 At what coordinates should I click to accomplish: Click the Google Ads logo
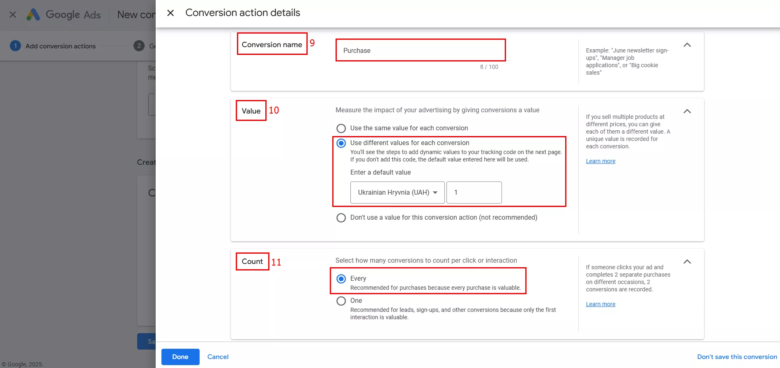point(64,15)
